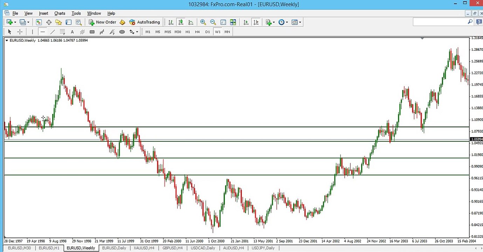Screen dimensions: 483x252
Task: Click the search magnifier icon
Action: coord(470,22)
